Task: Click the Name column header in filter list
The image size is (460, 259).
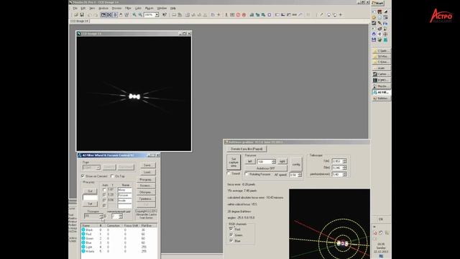Action: tap(89, 225)
